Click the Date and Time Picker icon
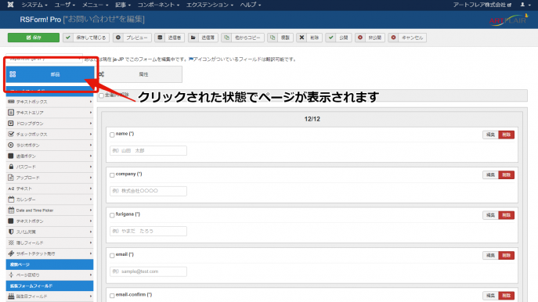 pyautogui.click(x=11, y=210)
